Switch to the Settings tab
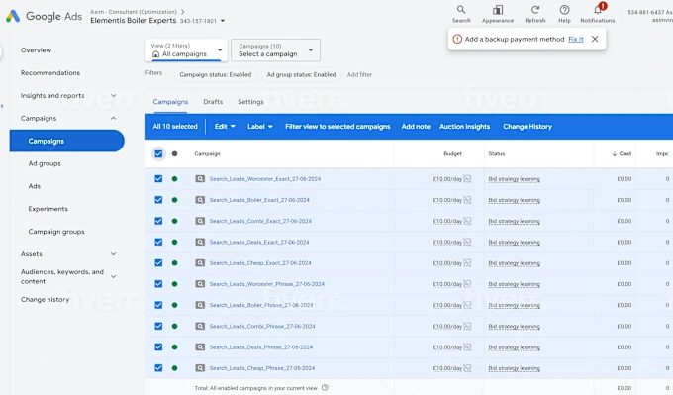The height and width of the screenshot is (395, 673). pos(250,102)
